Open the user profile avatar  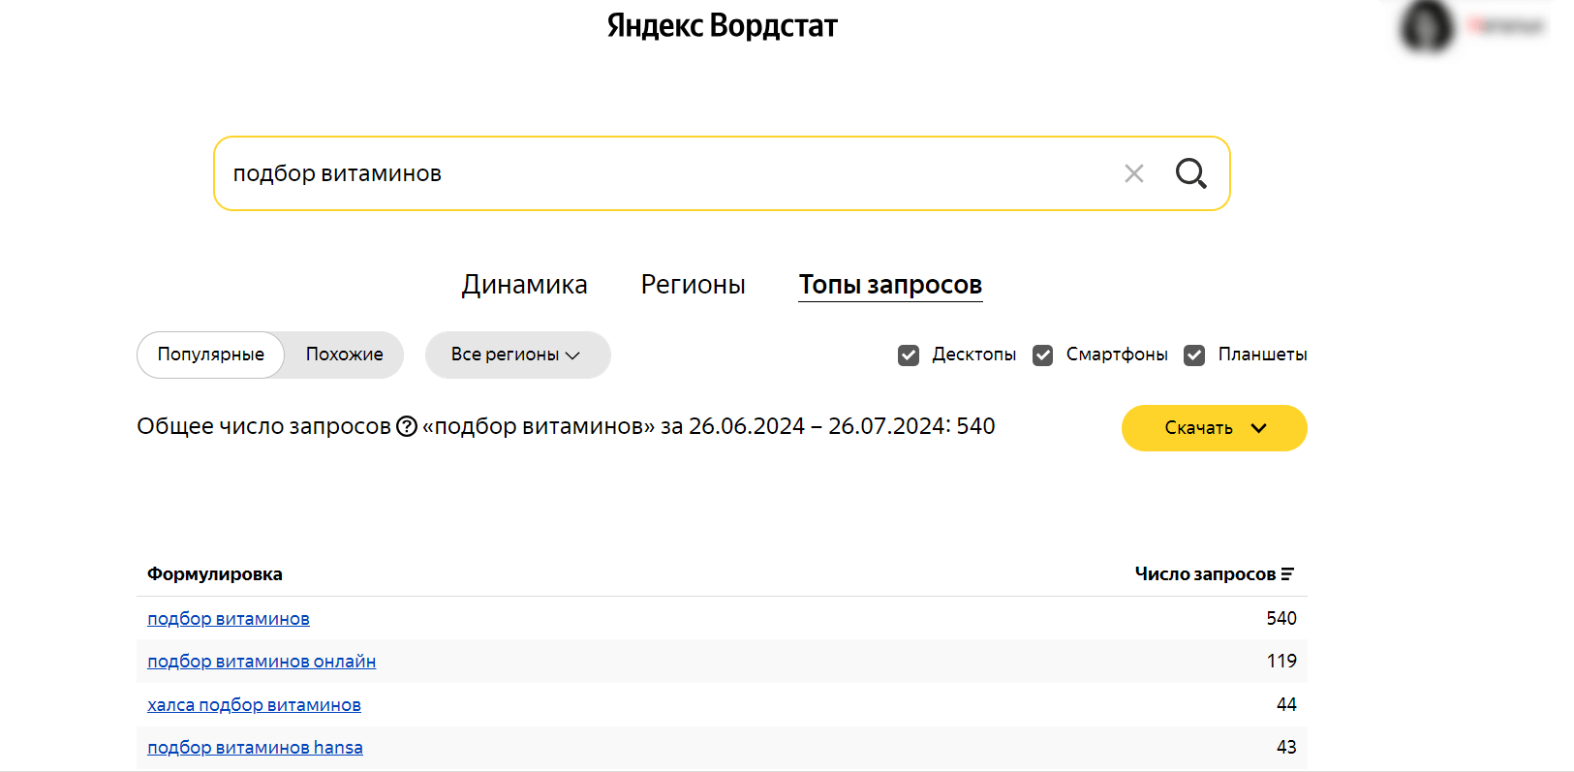pos(1427,26)
